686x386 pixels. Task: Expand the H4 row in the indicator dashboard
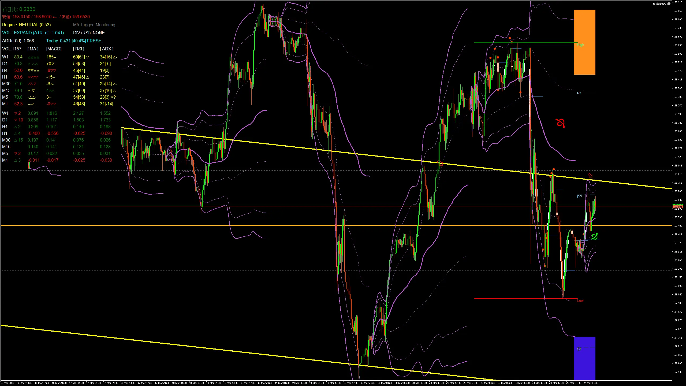pos(5,70)
